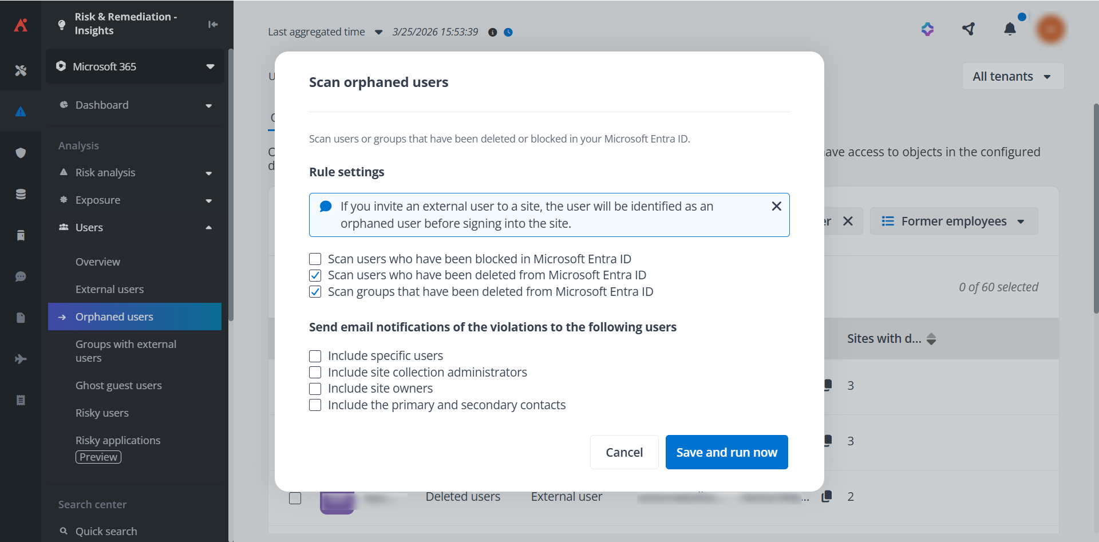Open the Former employees dropdown
Image resolution: width=1099 pixels, height=542 pixels.
[954, 221]
